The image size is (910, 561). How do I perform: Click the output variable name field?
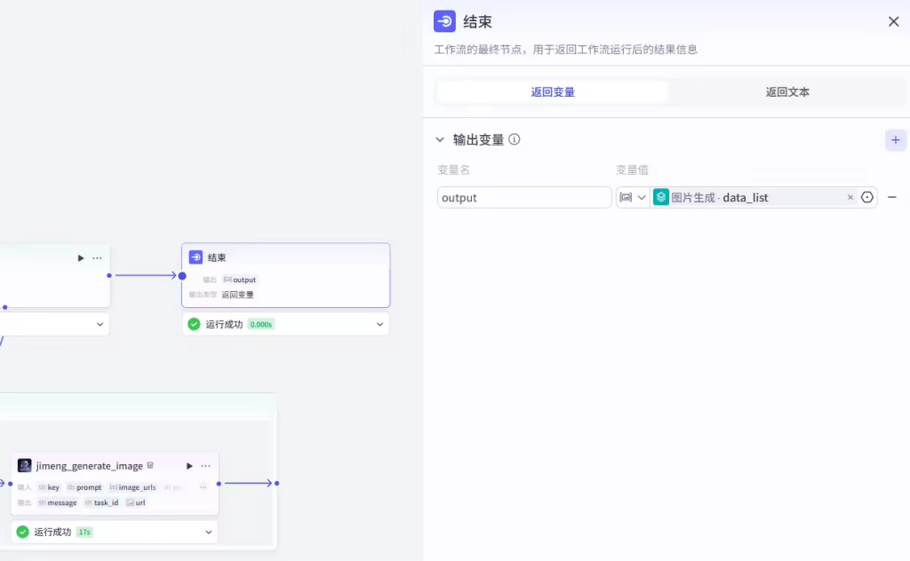[x=524, y=197]
